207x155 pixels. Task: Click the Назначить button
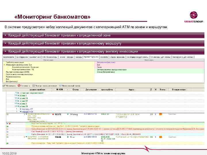pos(9,86)
